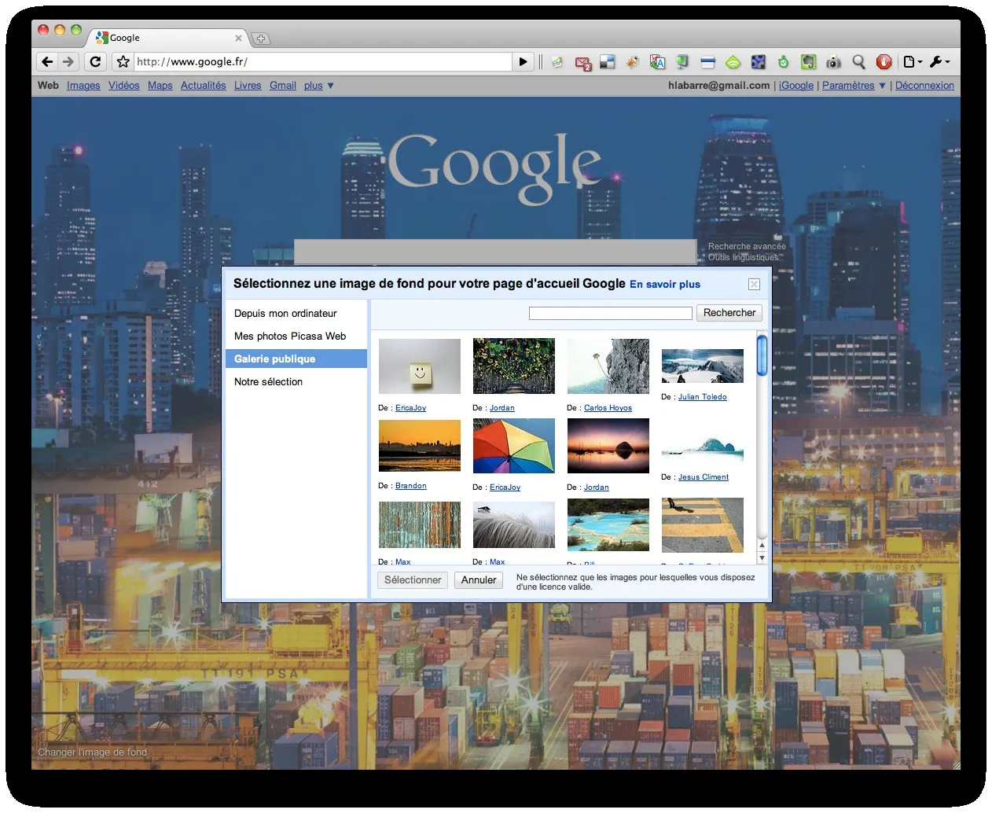Image resolution: width=992 pixels, height=813 pixels.
Task: Open the green monitor extension icon
Action: tap(682, 61)
